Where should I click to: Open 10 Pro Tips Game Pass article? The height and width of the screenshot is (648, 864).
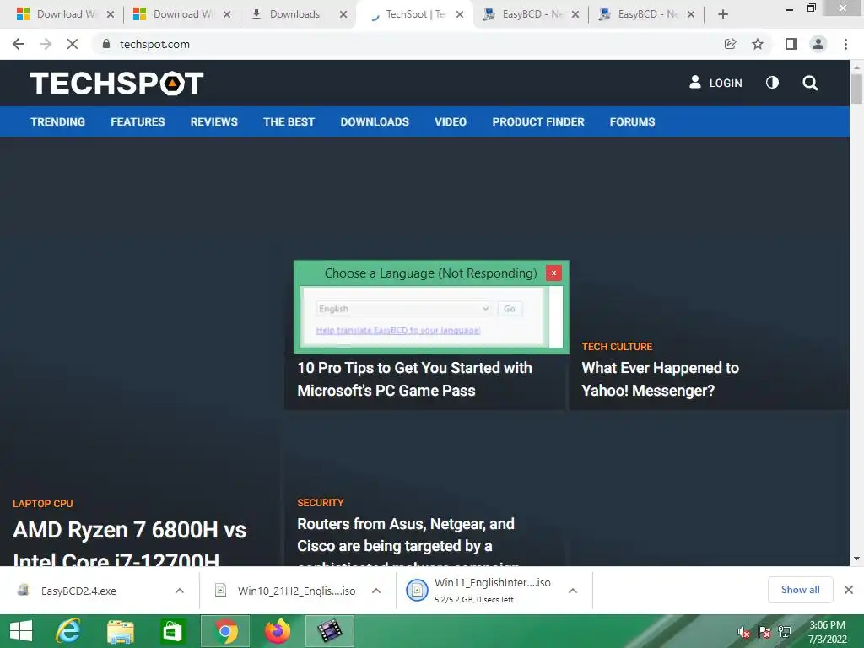pos(414,379)
